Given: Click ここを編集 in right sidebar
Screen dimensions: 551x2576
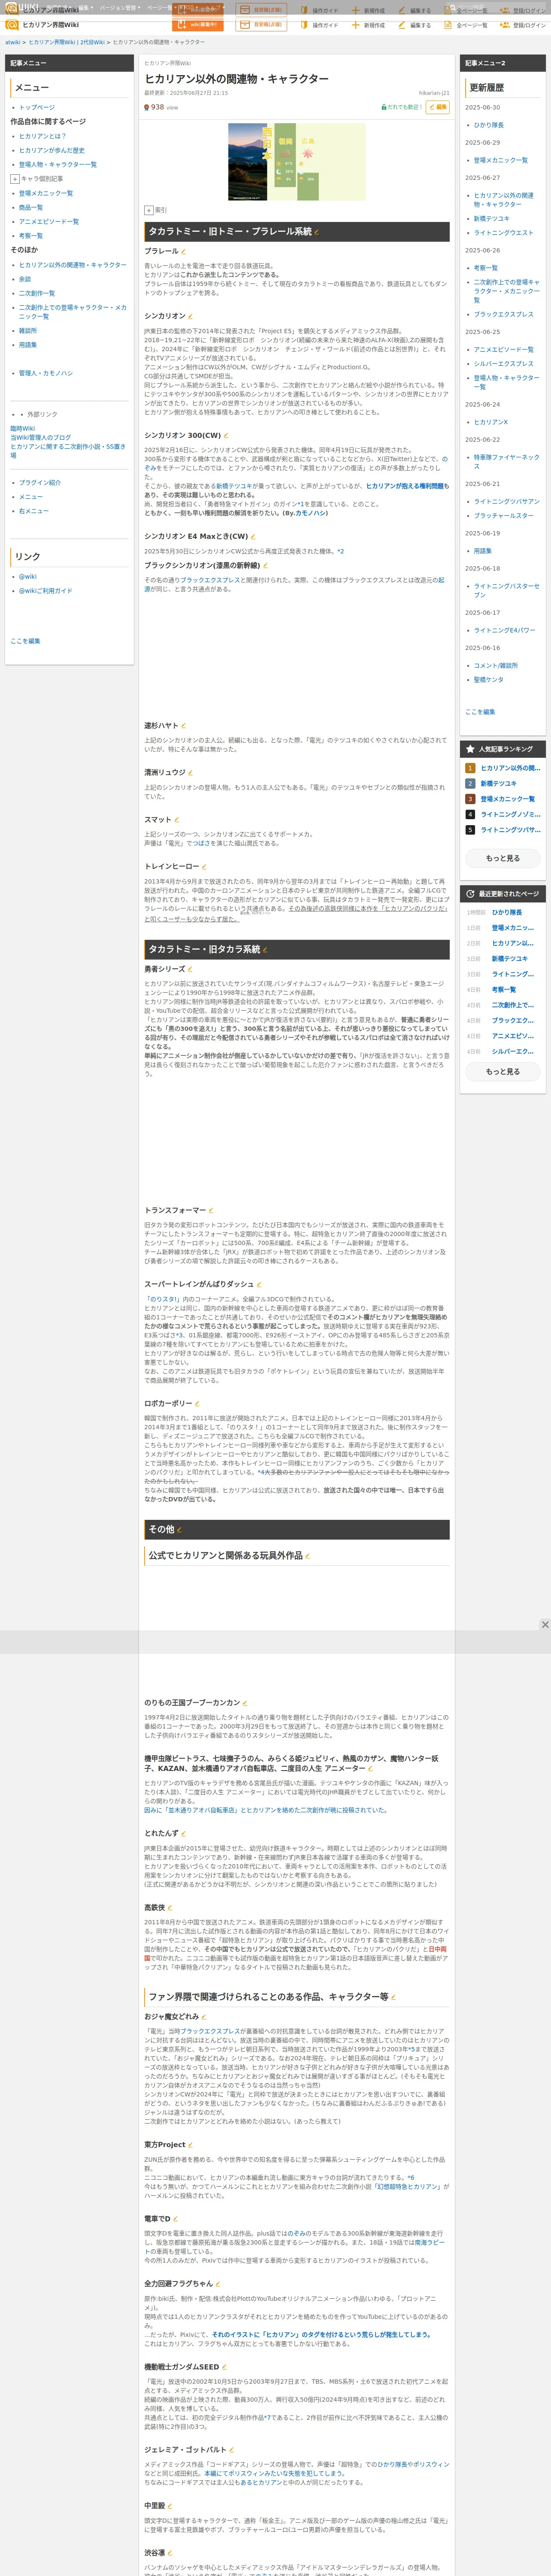Looking at the screenshot, I should (x=480, y=712).
